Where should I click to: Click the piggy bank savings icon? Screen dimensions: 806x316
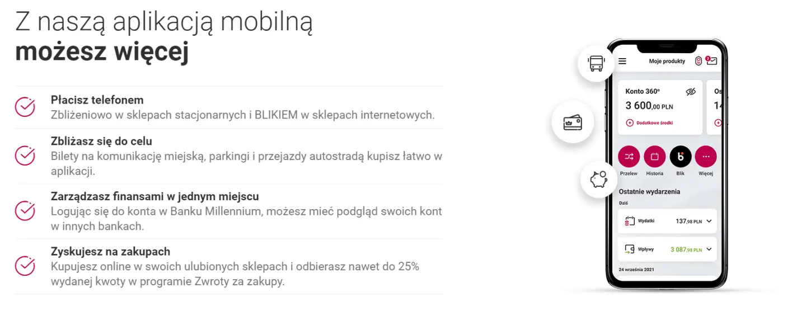[x=599, y=180]
